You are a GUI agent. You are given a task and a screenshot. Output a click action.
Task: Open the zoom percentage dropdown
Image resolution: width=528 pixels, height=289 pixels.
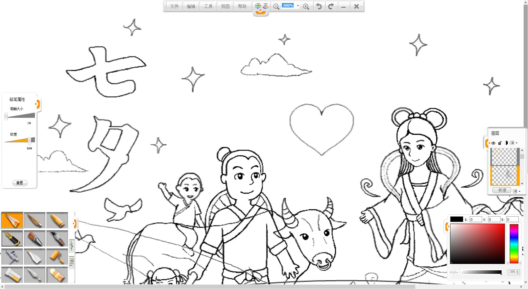point(298,6)
